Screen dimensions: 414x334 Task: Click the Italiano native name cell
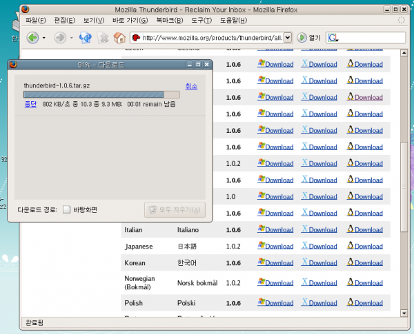pos(188,230)
